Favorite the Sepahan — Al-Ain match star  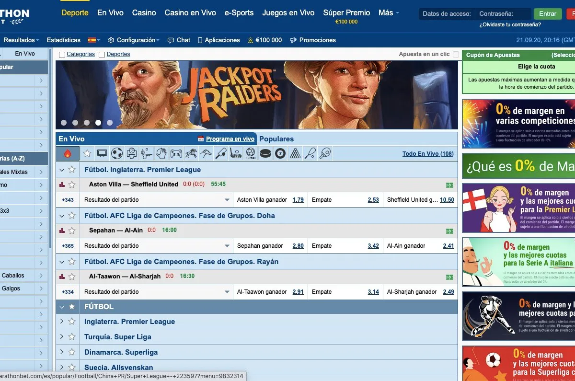pos(72,231)
